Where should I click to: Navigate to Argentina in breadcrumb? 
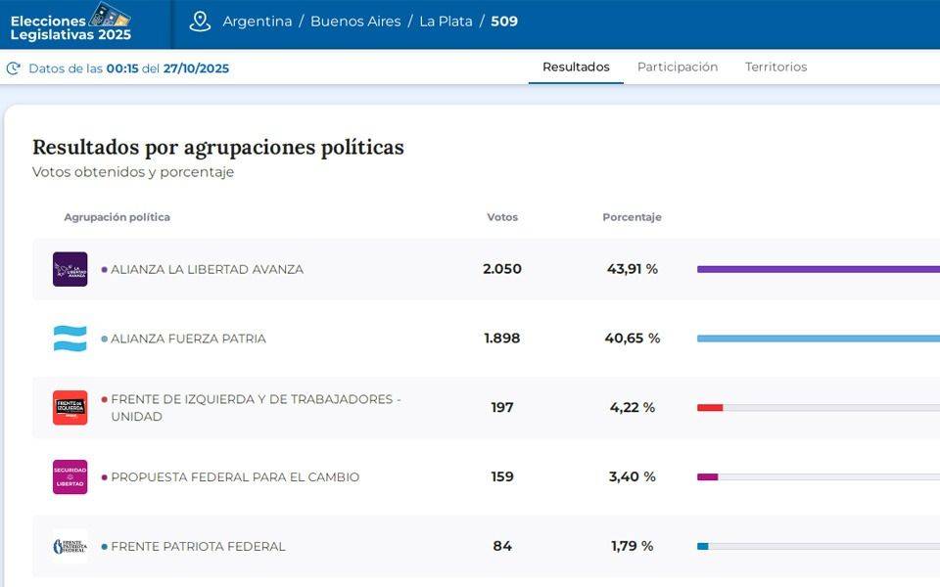pos(257,22)
